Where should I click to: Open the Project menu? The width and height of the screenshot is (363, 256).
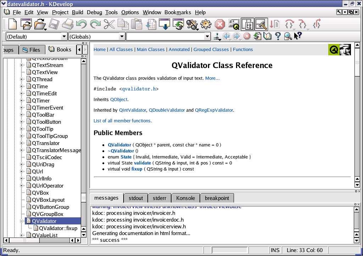click(x=60, y=12)
